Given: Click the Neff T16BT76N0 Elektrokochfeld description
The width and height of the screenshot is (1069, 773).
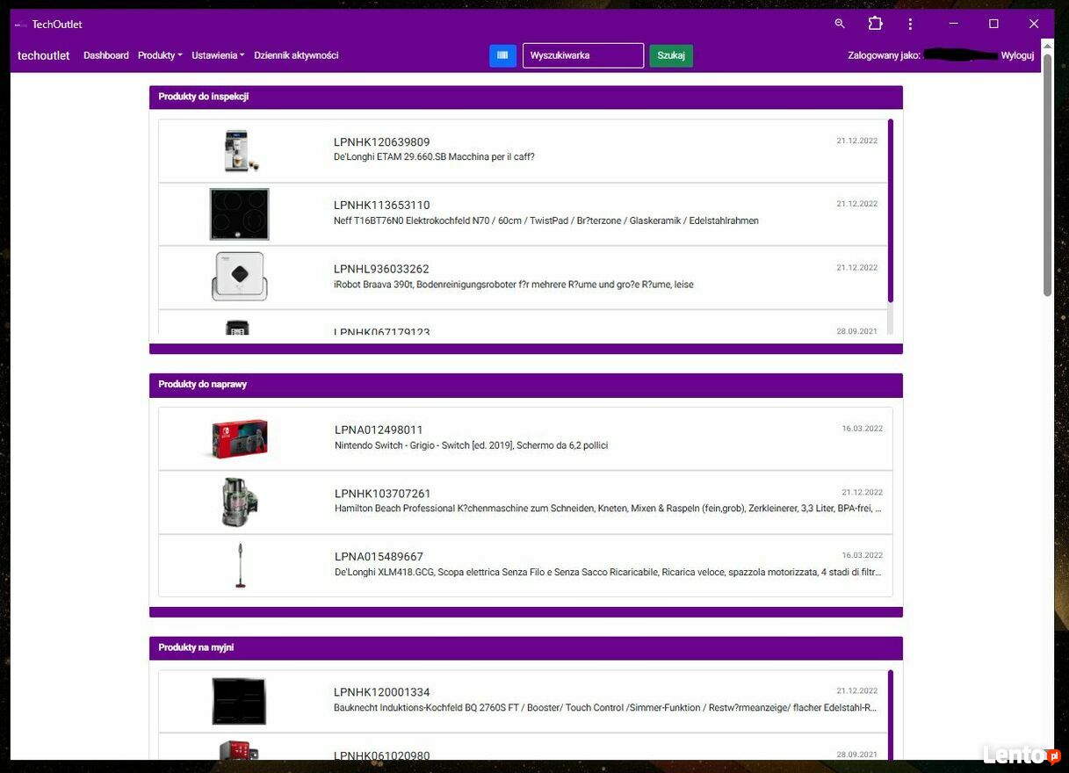Looking at the screenshot, I should (x=546, y=220).
